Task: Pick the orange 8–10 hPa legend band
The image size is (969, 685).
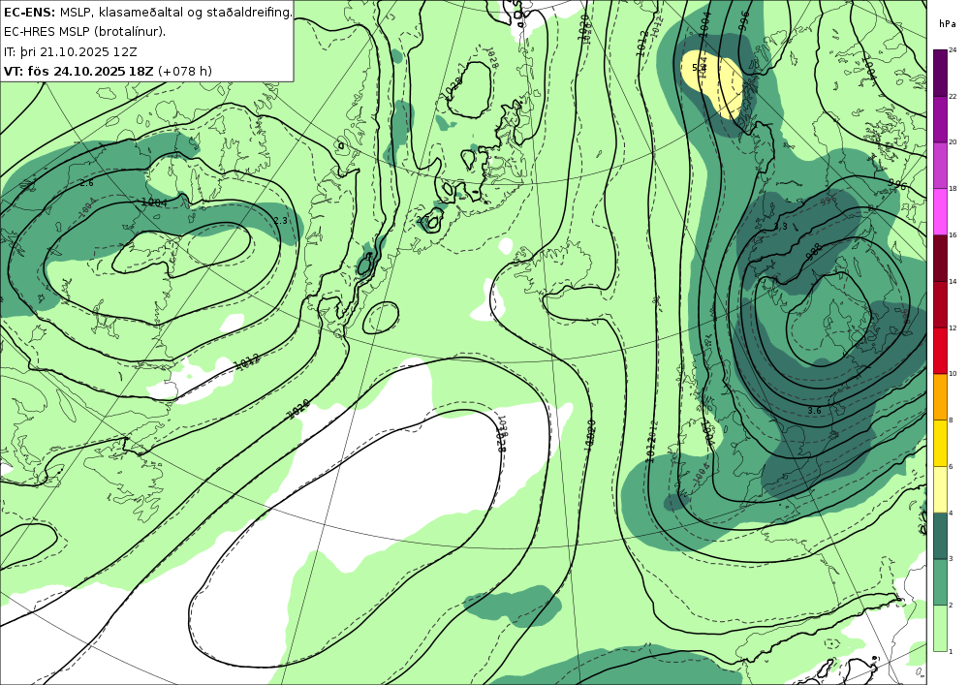Action: click(941, 396)
